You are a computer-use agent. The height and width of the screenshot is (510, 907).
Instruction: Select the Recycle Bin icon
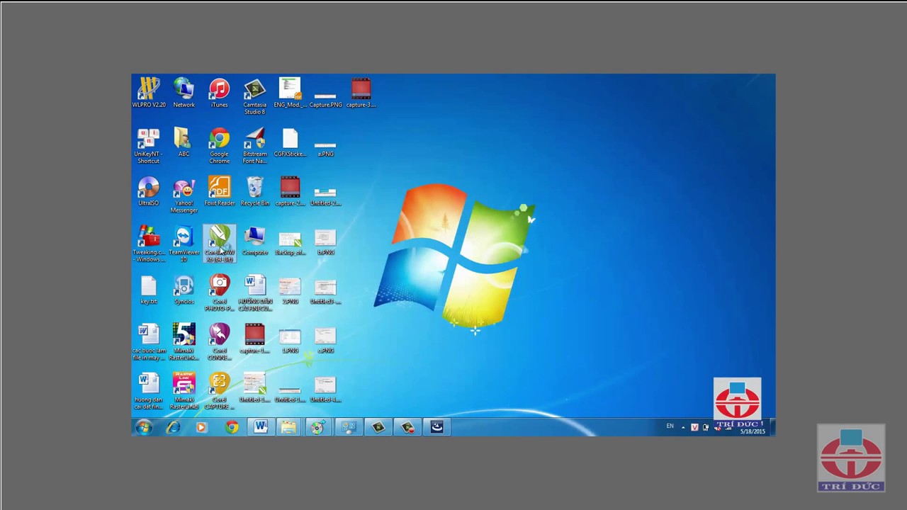coord(254,192)
